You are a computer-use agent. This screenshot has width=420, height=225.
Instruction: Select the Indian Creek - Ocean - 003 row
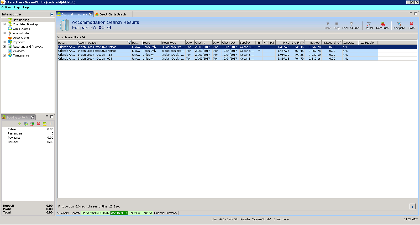[237, 59]
